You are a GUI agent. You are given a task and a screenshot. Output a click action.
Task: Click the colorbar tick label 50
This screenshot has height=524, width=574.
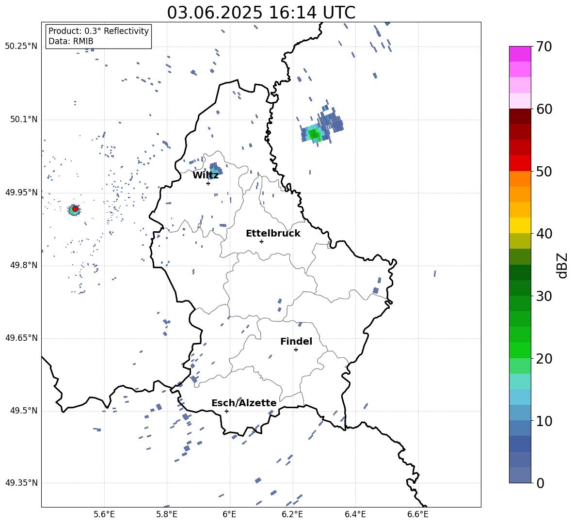pos(544,172)
